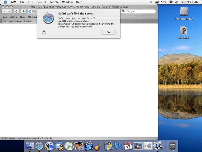Click the volume icon in the menu bar
The image size is (202, 152).
click(177, 2)
